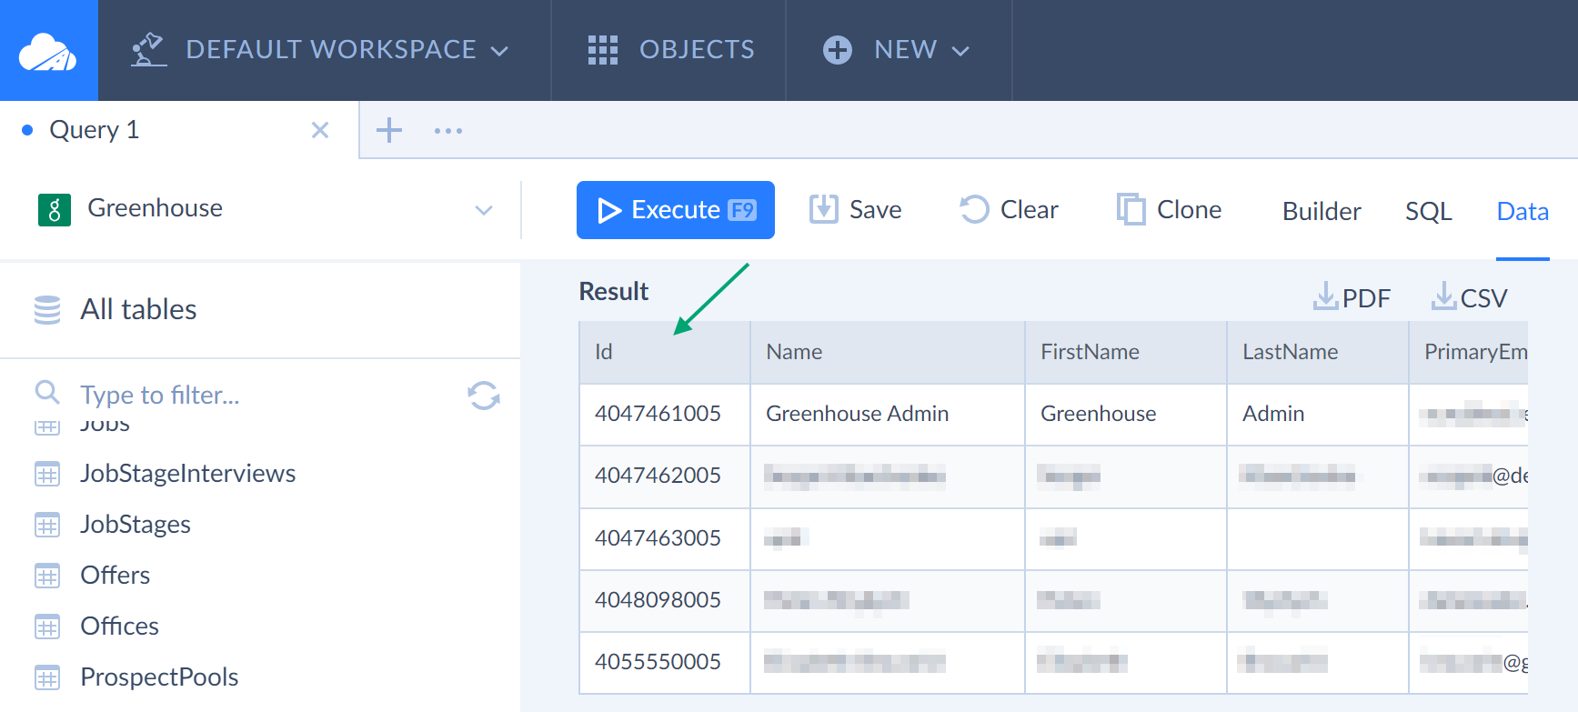Switch to SQL view
Viewport: 1578px width, 712px height.
pyautogui.click(x=1429, y=211)
